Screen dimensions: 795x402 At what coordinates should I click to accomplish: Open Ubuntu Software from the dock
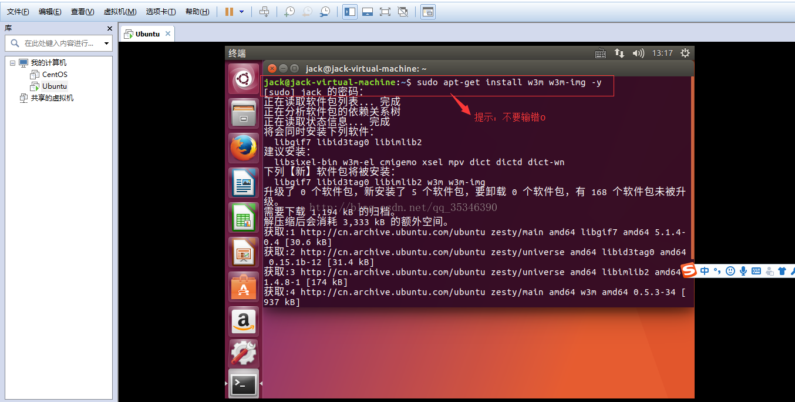tap(244, 287)
